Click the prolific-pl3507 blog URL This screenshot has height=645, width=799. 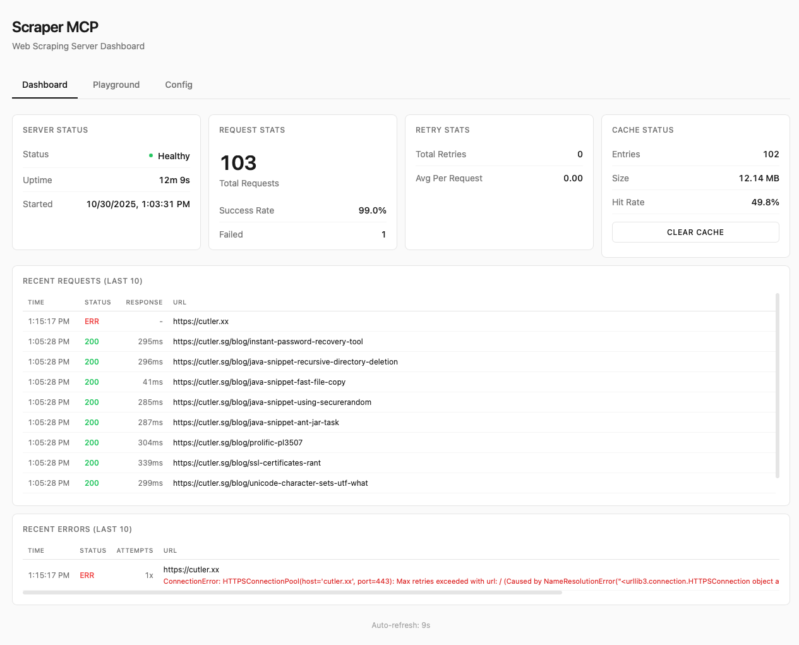[237, 443]
